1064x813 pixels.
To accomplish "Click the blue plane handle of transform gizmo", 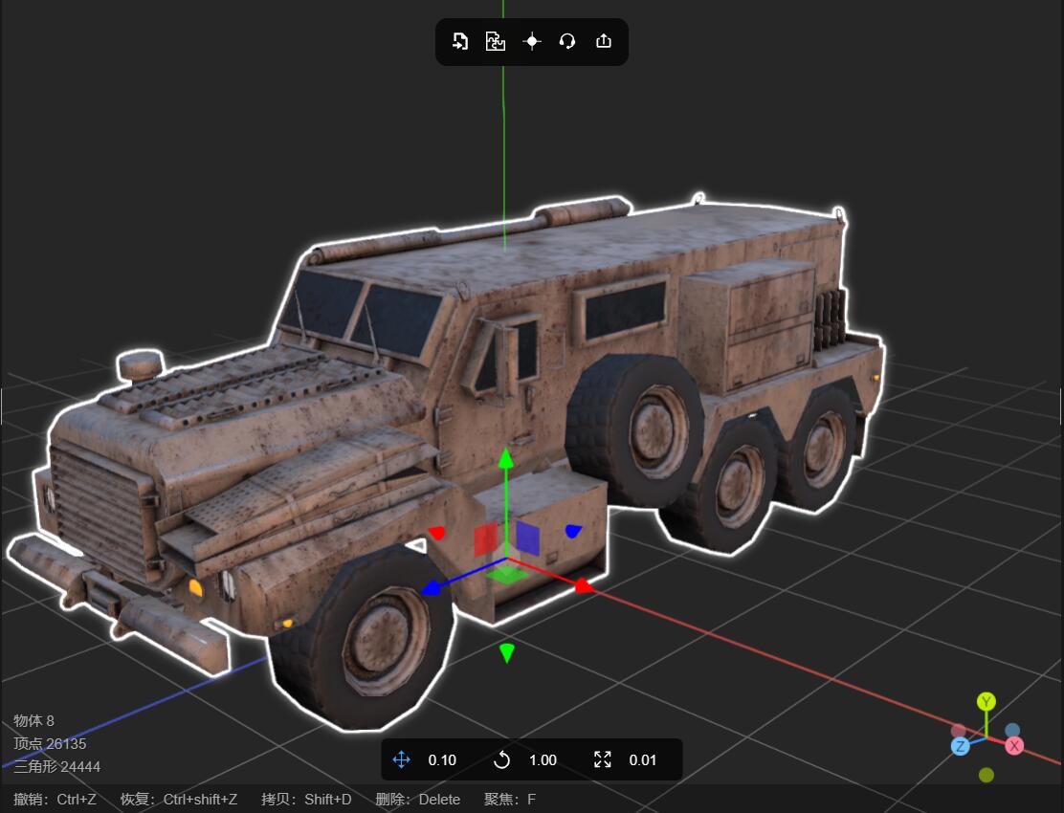I will (527, 537).
